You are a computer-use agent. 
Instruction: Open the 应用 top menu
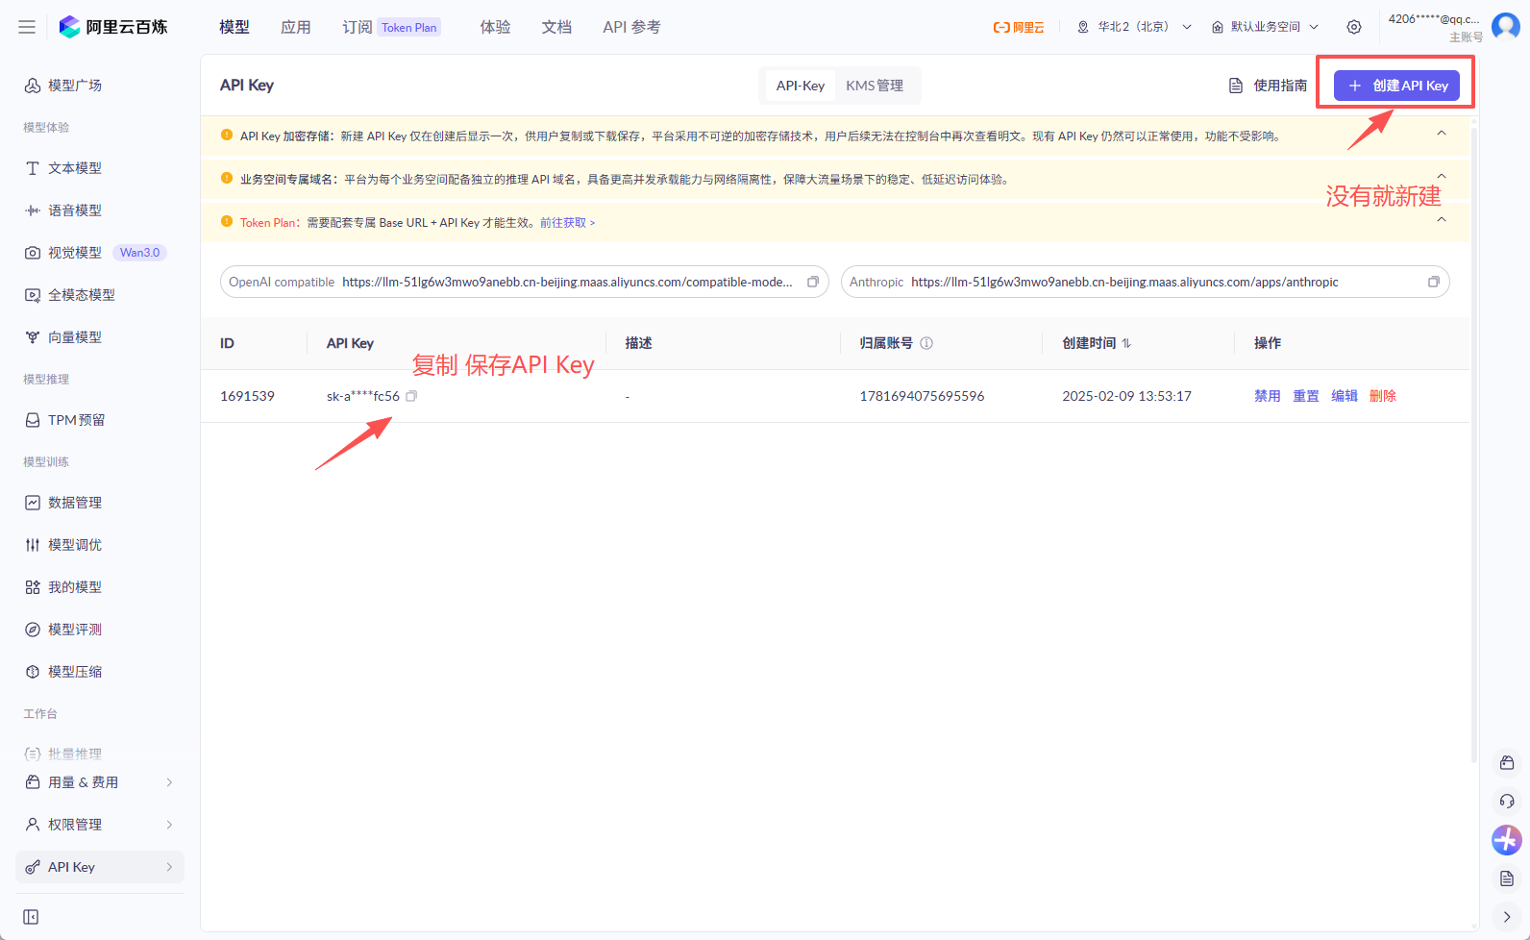[296, 27]
